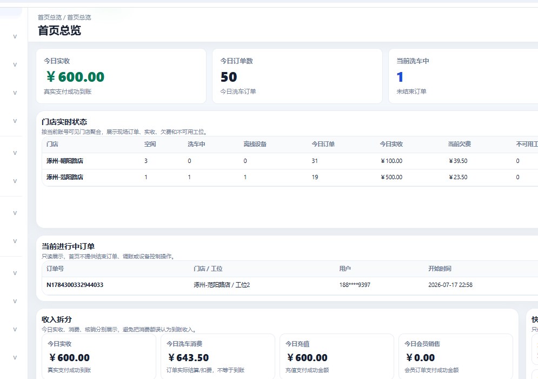This screenshot has width=538, height=379.
Task: Click the 今日实收 column header in store table
Action: point(391,144)
